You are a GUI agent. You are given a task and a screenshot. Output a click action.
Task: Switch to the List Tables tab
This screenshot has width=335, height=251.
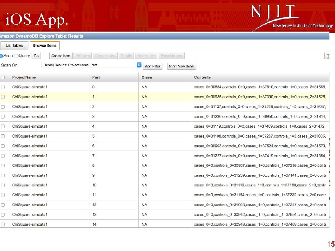point(14,46)
